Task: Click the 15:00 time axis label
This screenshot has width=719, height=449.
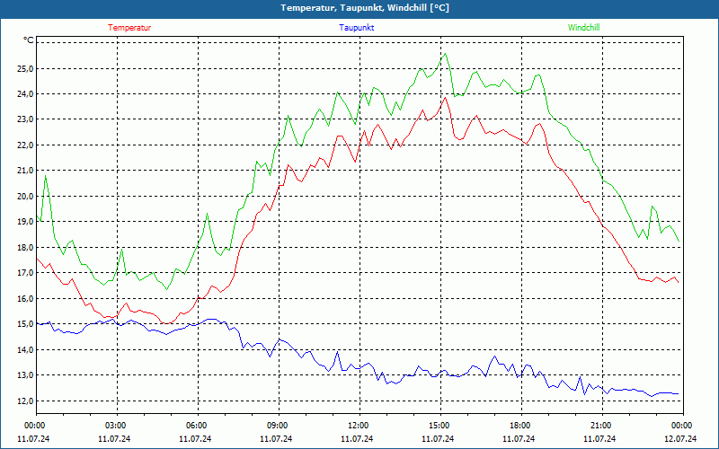Action: [440, 426]
